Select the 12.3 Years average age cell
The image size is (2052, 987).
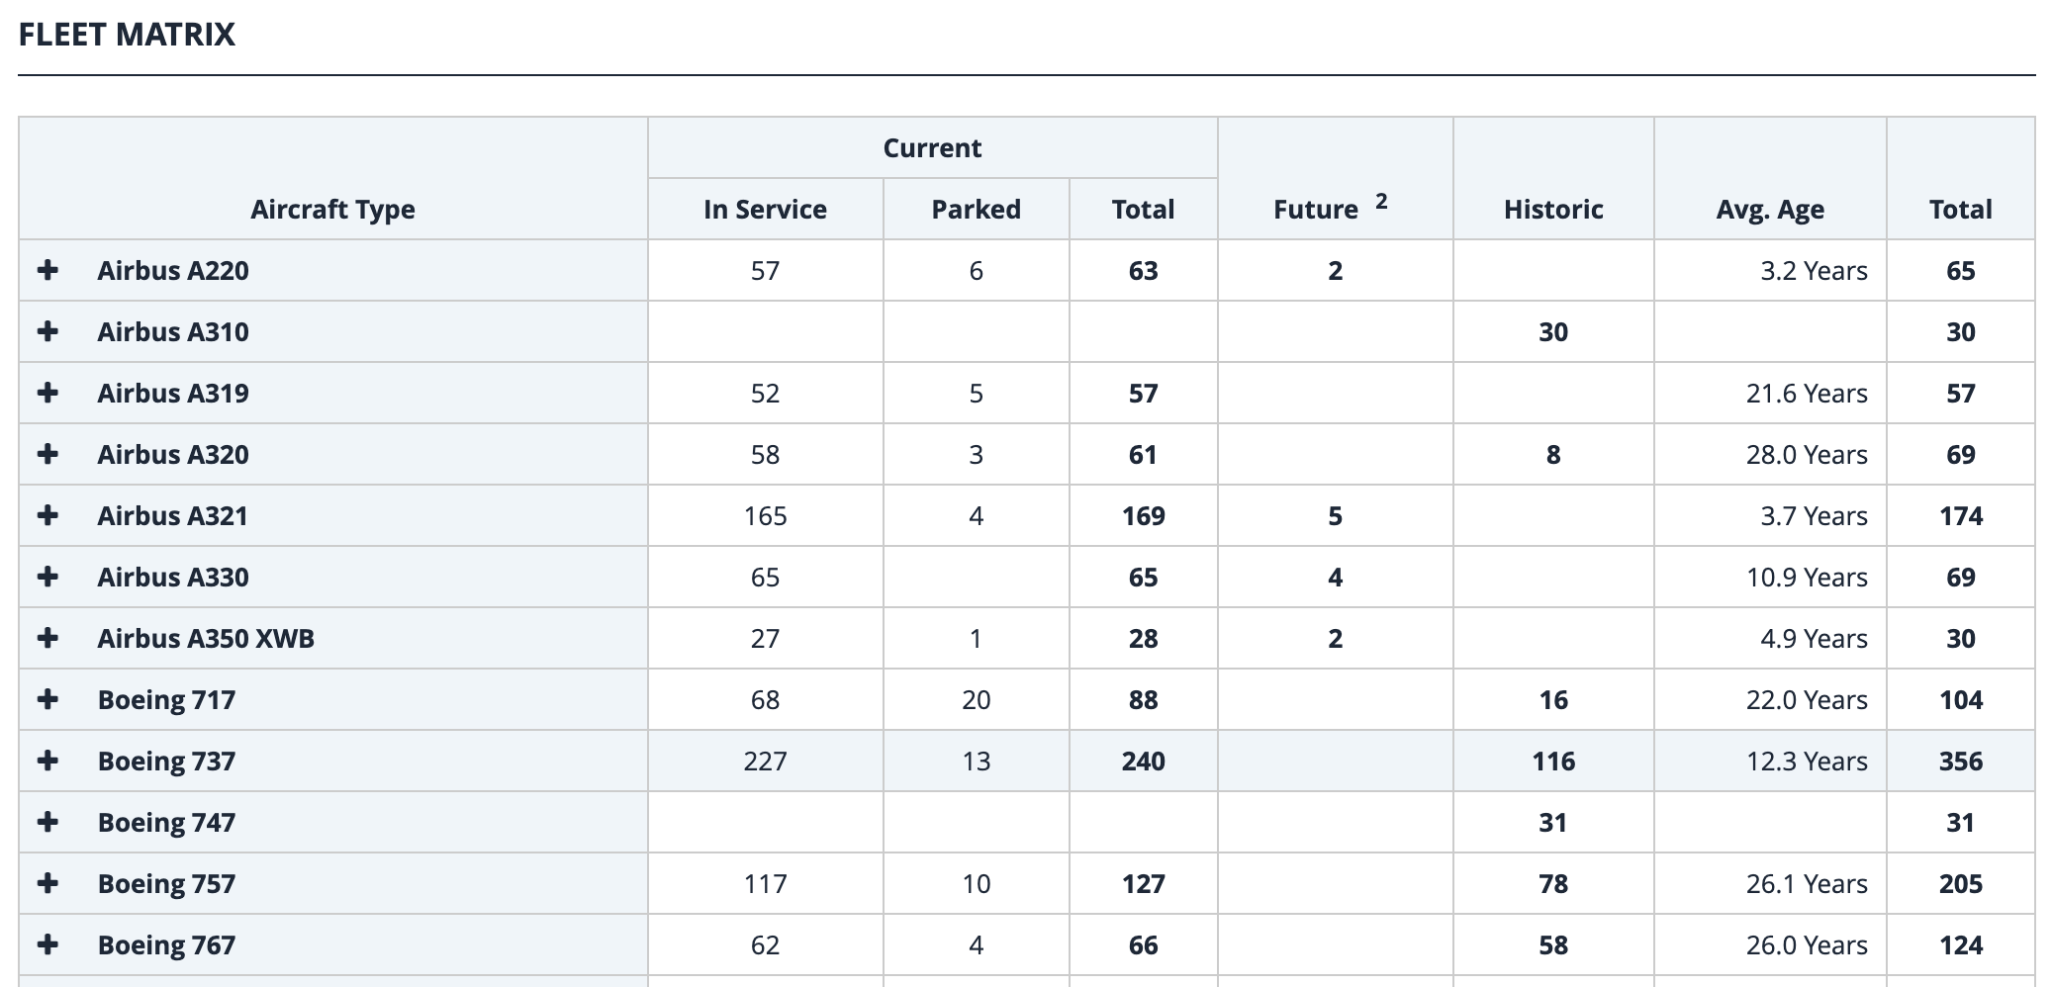1770,762
